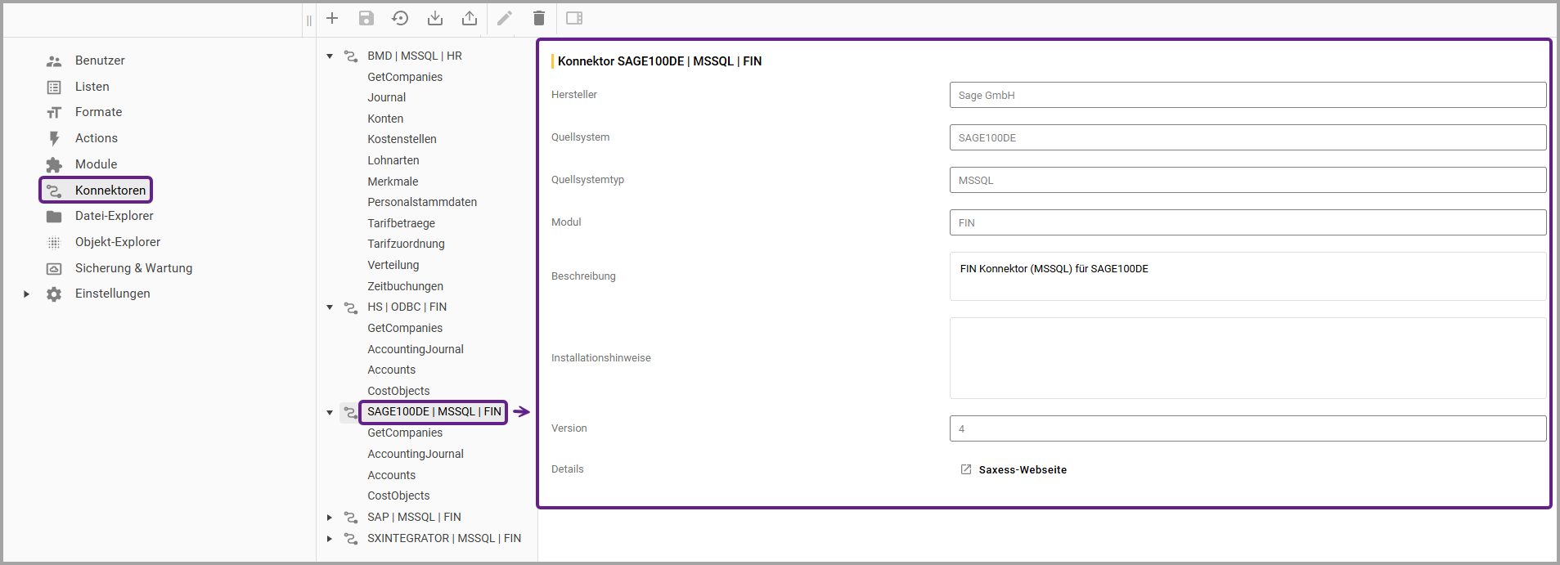Click the restore history icon in toolbar

pos(400,18)
